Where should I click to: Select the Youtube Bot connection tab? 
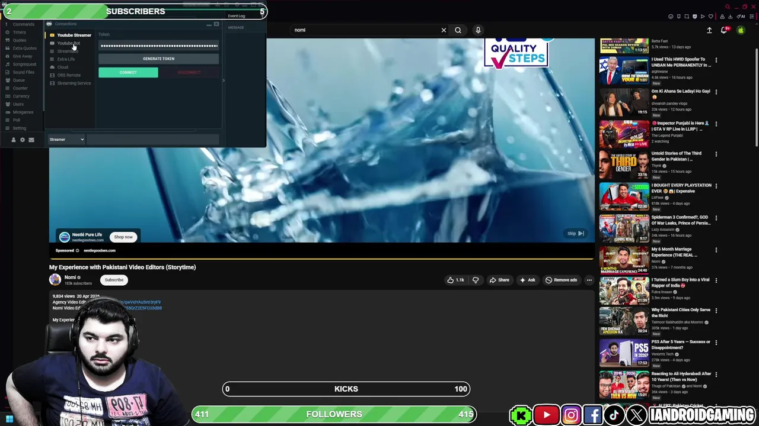coord(65,43)
